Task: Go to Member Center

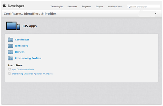Action: 115,6
